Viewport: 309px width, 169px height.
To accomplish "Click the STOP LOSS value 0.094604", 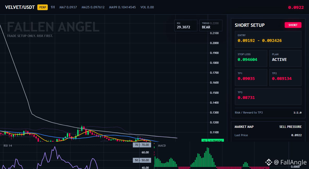I will point(247,60).
